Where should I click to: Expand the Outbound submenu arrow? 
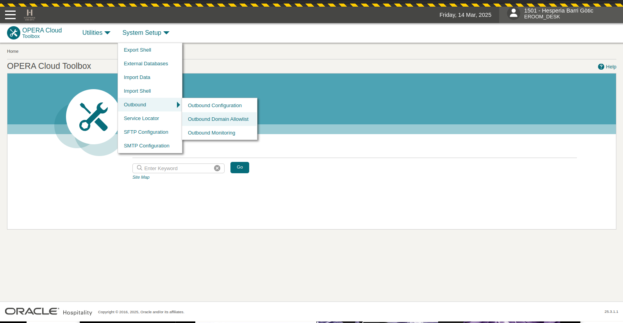click(178, 105)
